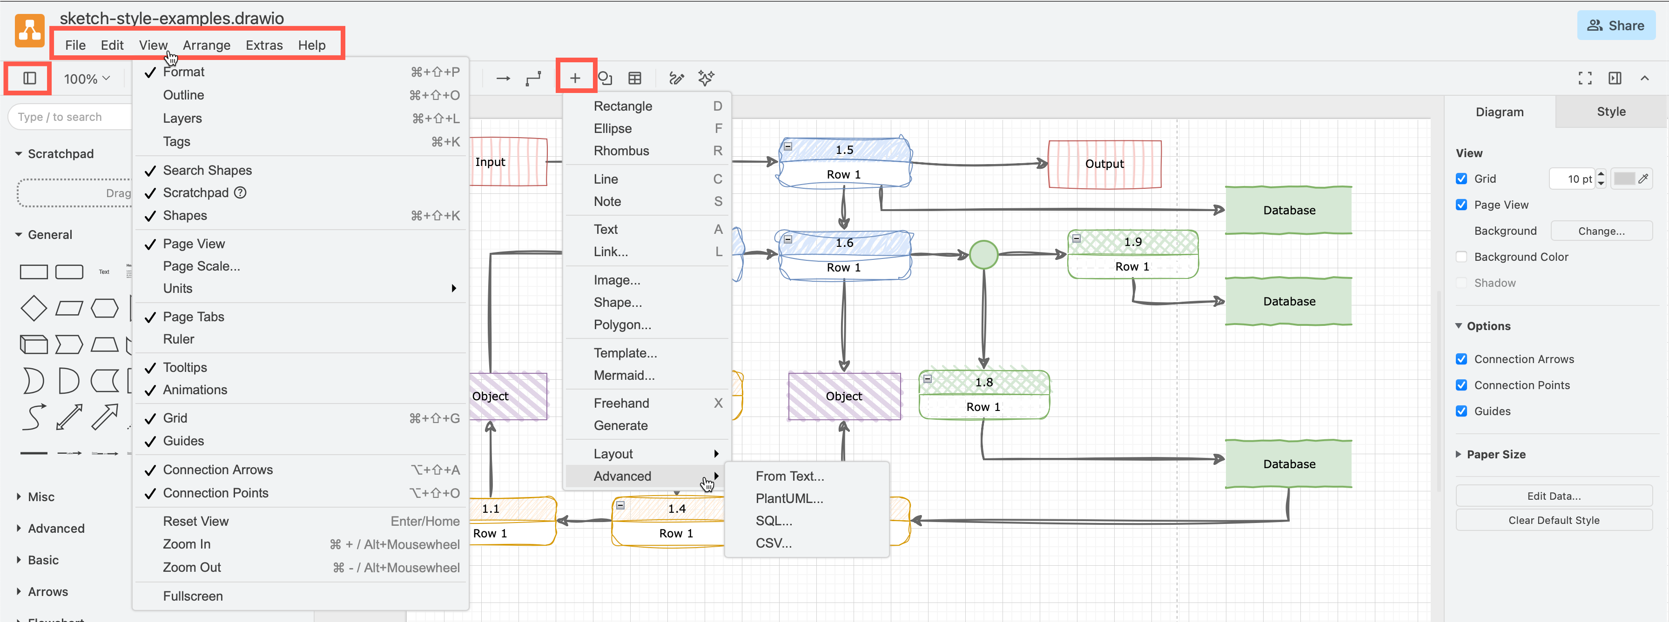
Task: Toggle the format panel icon
Action: point(1615,78)
